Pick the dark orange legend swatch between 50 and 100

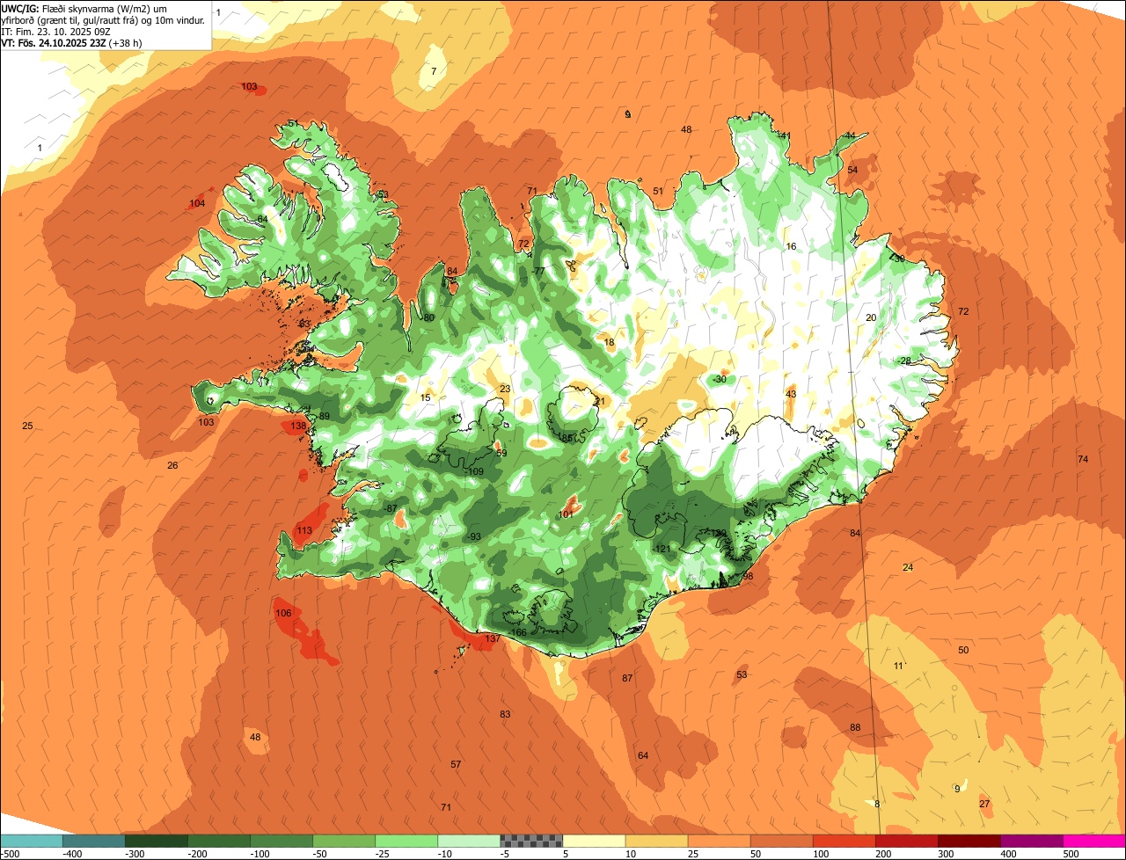coord(780,841)
